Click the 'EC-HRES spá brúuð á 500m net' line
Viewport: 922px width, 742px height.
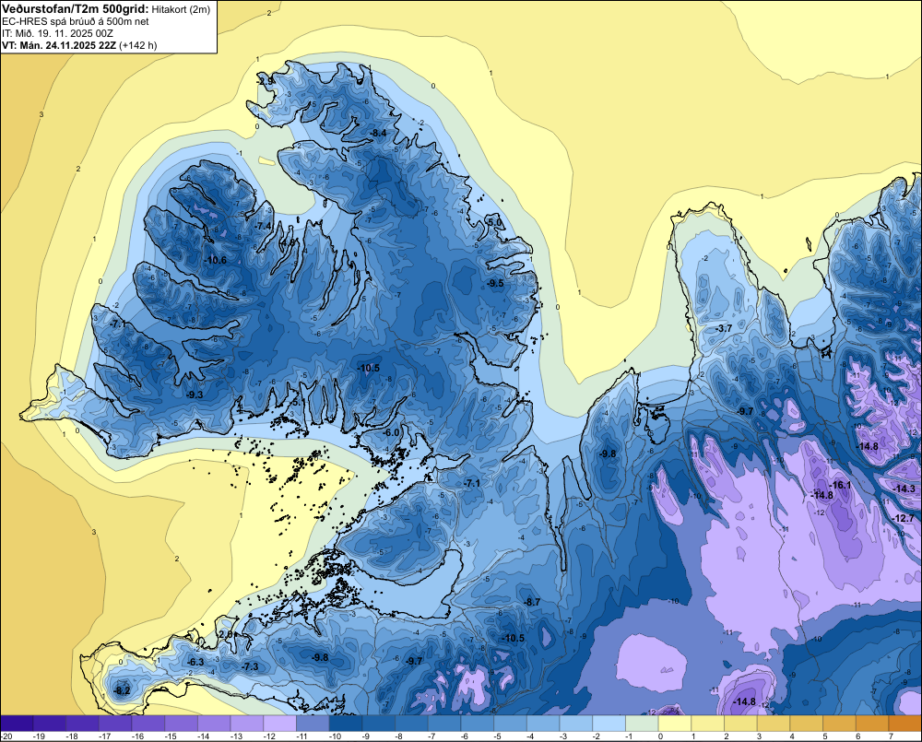click(x=76, y=22)
